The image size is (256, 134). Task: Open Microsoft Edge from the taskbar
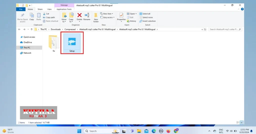pyautogui.click(x=154, y=131)
